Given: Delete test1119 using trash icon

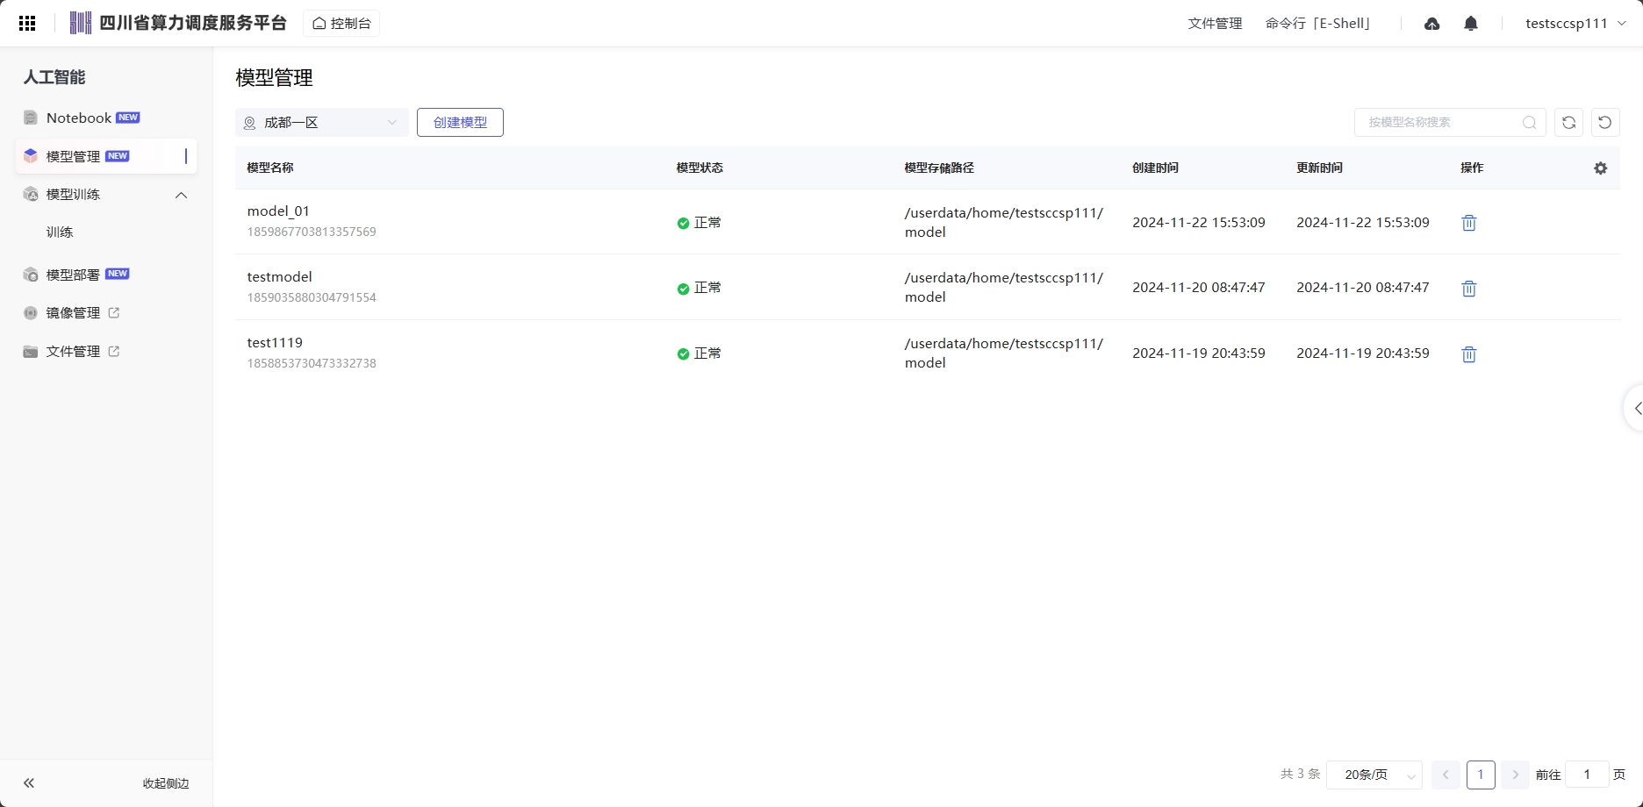Looking at the screenshot, I should pyautogui.click(x=1468, y=354).
